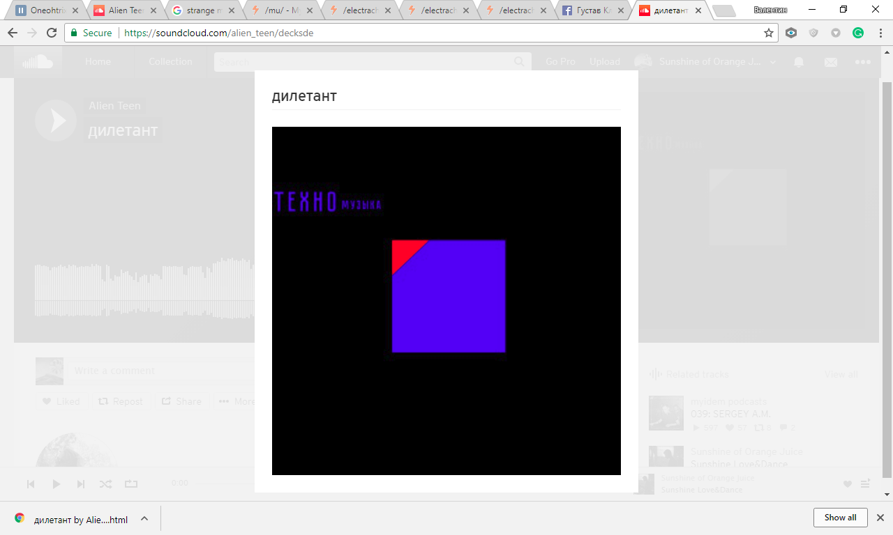Open related track 039: SERGEY A.M.
The width and height of the screenshot is (893, 535).
click(x=730, y=414)
